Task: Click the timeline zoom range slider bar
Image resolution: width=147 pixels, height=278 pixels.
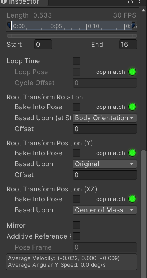Action: point(72,36)
